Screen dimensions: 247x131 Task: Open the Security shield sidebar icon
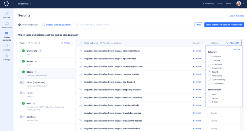[7, 46]
